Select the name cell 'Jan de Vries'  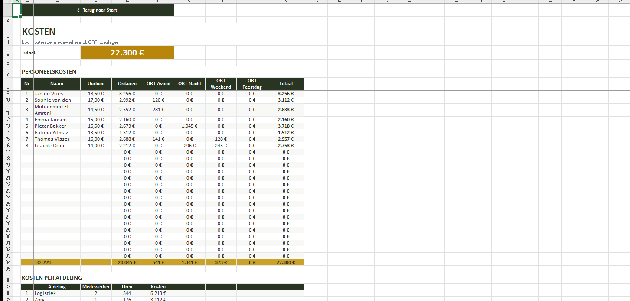pos(49,94)
